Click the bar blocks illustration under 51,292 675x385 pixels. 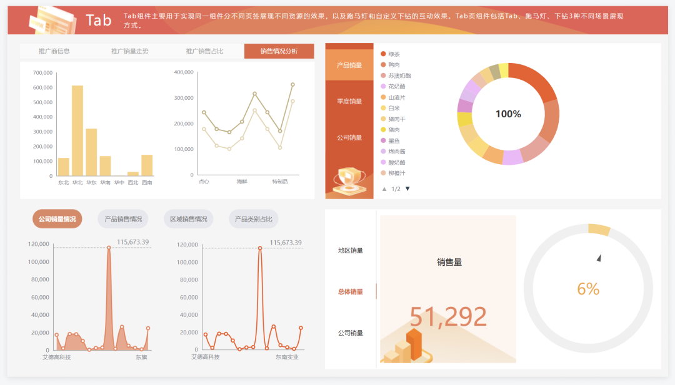tap(406, 347)
